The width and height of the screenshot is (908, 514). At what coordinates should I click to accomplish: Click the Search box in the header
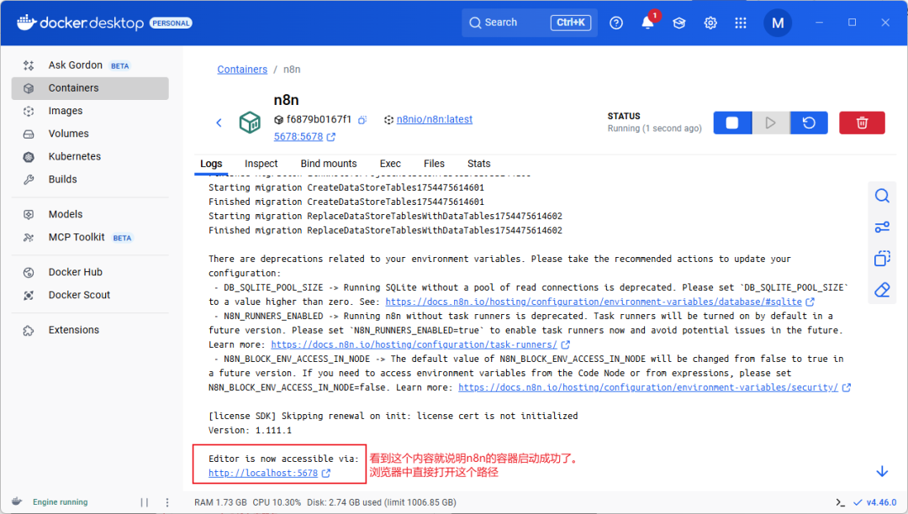tap(530, 23)
